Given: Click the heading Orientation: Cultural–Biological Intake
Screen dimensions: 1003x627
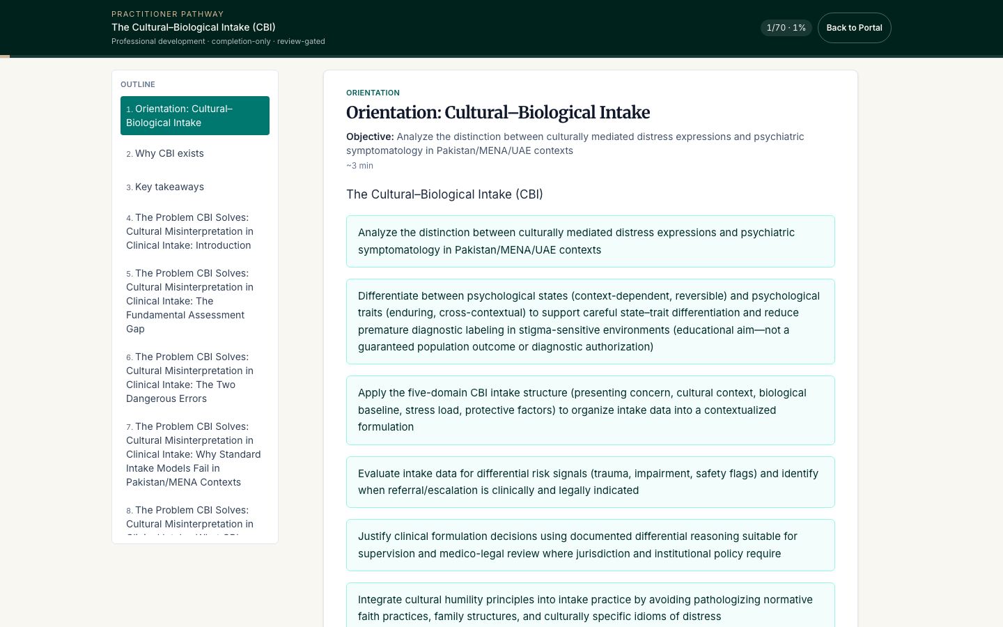Looking at the screenshot, I should click(498, 113).
